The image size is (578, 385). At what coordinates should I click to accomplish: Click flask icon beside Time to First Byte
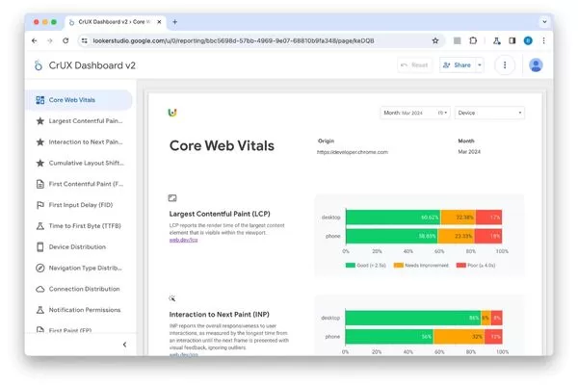(x=39, y=226)
